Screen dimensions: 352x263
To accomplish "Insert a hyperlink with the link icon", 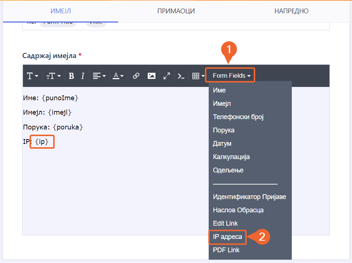I will [x=136, y=76].
